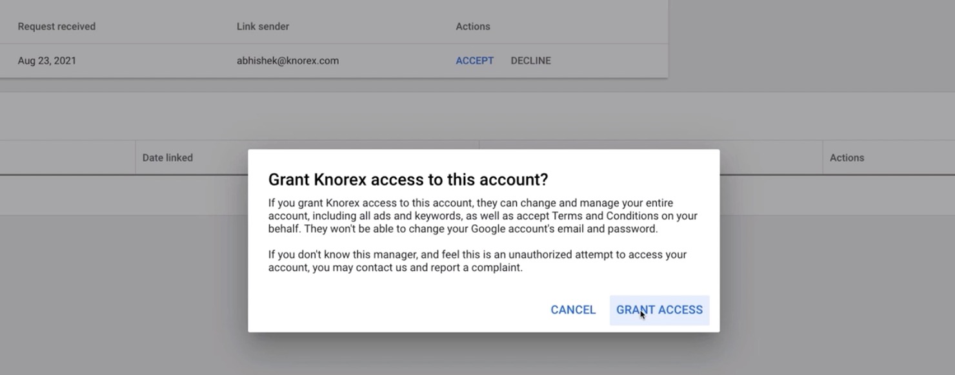The image size is (955, 375).
Task: Click the paragraph about unauthorized attempts
Action: pos(477,261)
